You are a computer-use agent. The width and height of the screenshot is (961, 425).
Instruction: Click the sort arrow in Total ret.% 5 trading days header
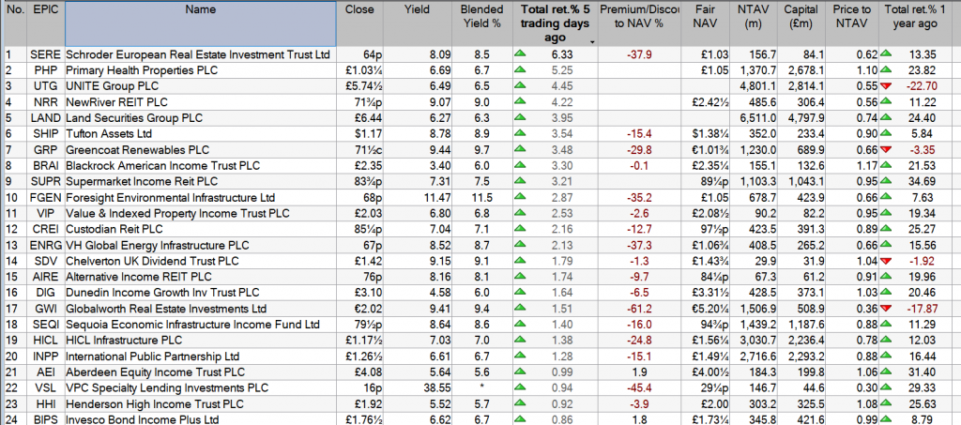point(591,41)
